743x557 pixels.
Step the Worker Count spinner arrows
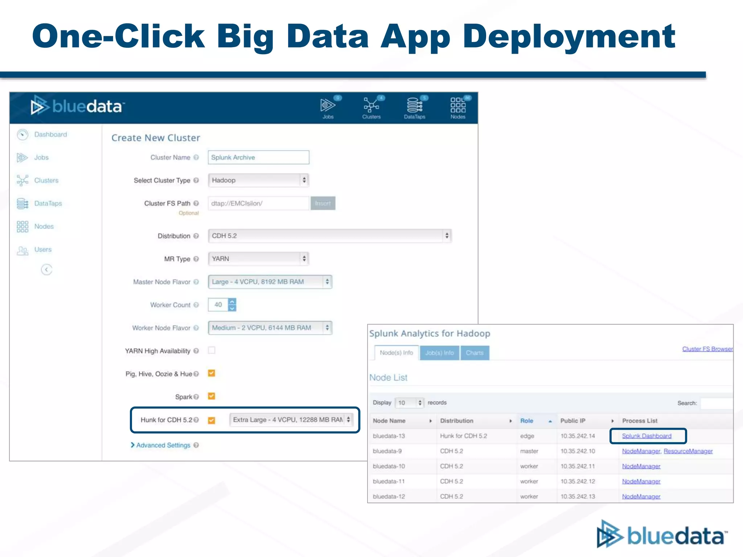coord(232,305)
